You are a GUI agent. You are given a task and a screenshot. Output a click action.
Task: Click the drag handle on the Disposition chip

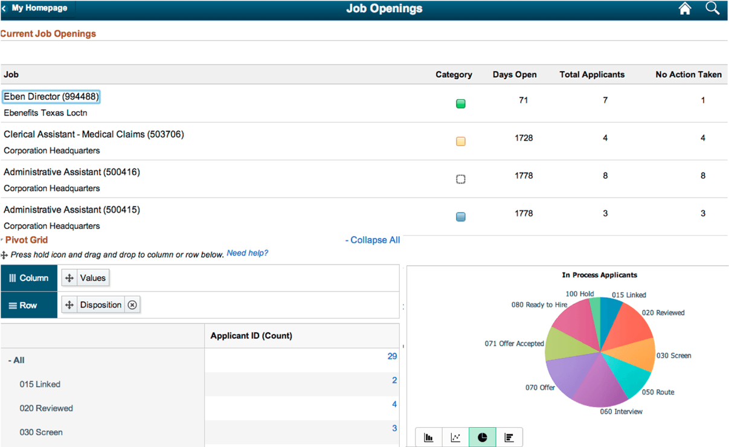point(69,304)
